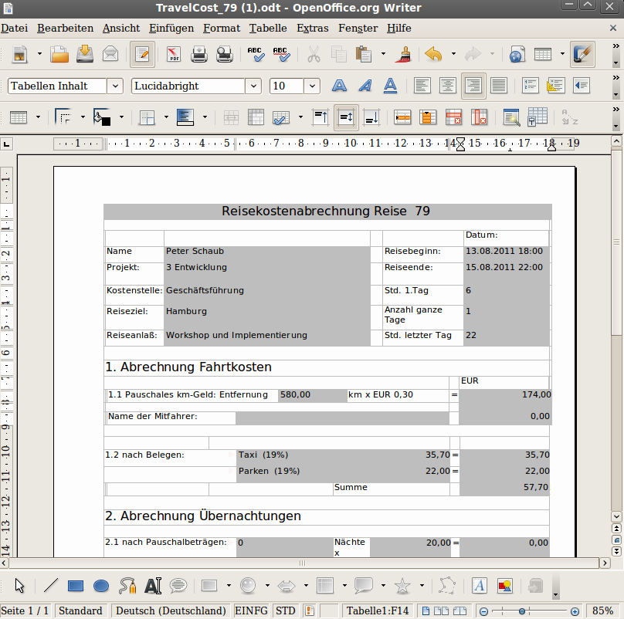Click Deutsch (Deutschland) language in status bar
The width and height of the screenshot is (624, 619).
pos(171,611)
